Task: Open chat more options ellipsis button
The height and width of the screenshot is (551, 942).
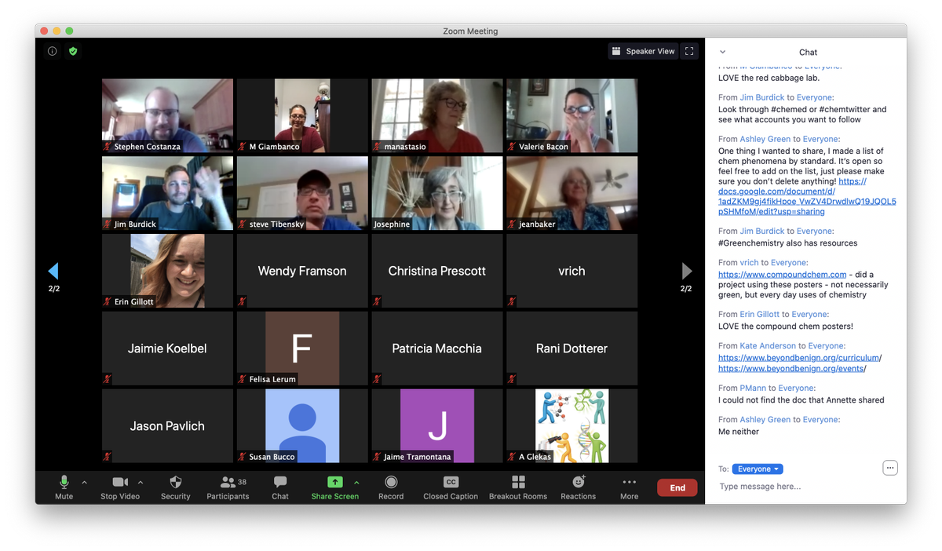Action: (889, 468)
